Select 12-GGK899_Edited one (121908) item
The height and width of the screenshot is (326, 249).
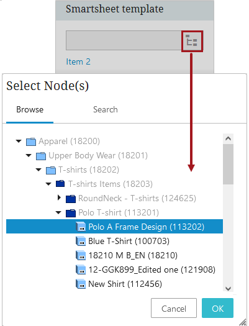click(152, 270)
